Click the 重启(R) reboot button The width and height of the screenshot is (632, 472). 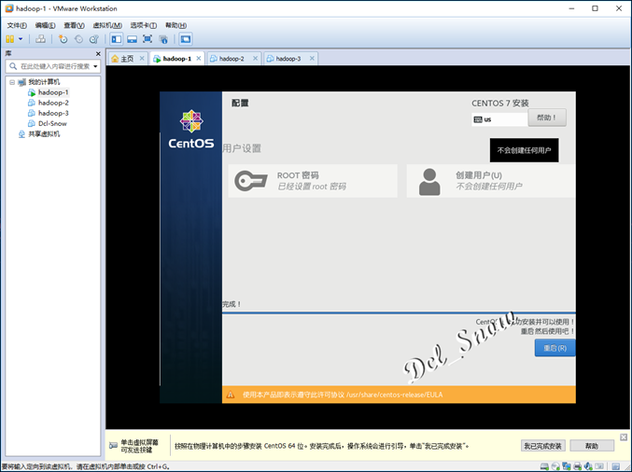[x=555, y=348]
